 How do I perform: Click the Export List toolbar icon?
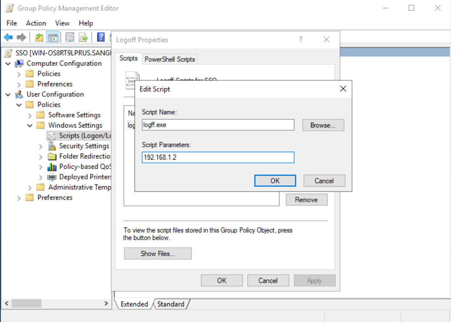tap(83, 37)
